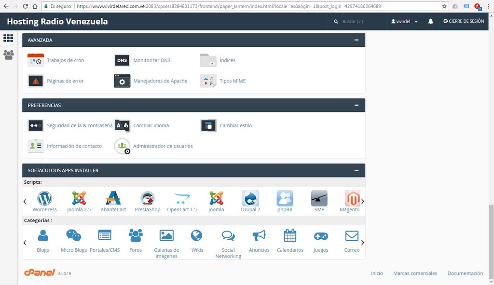Image resolution: width=494 pixels, height=285 pixels.
Task: Choose the Portales/CMS category icon
Action: pos(105,235)
